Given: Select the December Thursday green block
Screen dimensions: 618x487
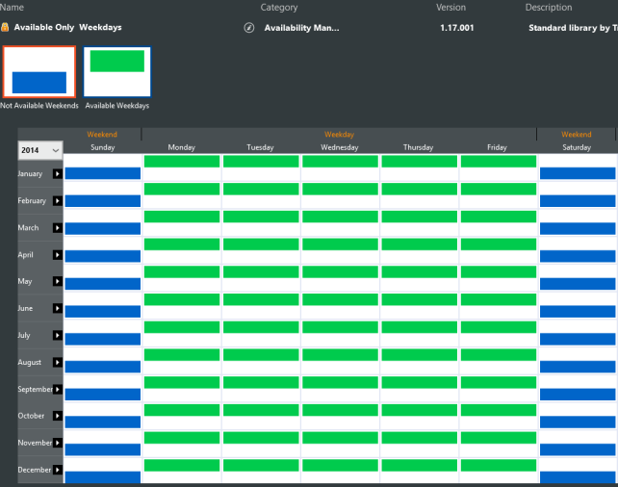Looking at the screenshot, I should 420,465.
